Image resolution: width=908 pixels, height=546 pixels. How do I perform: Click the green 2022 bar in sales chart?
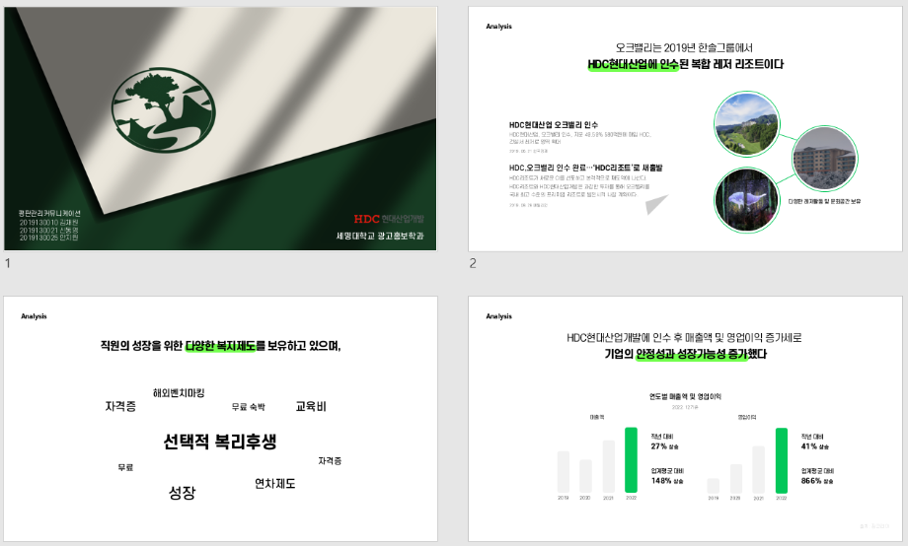pos(632,459)
